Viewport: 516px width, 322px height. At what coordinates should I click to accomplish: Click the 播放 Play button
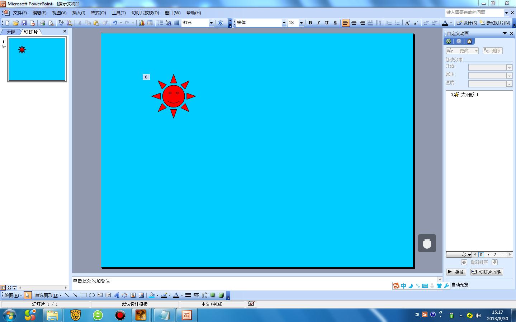click(456, 272)
